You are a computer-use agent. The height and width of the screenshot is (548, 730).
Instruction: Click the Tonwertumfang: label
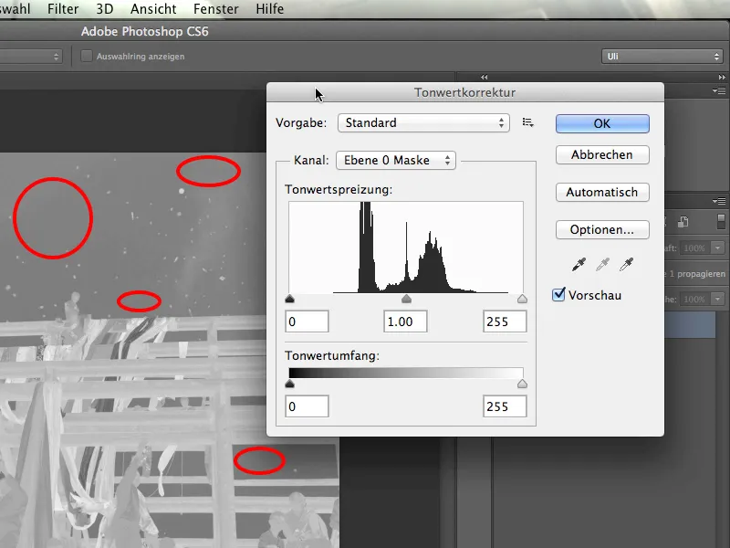[x=332, y=355]
